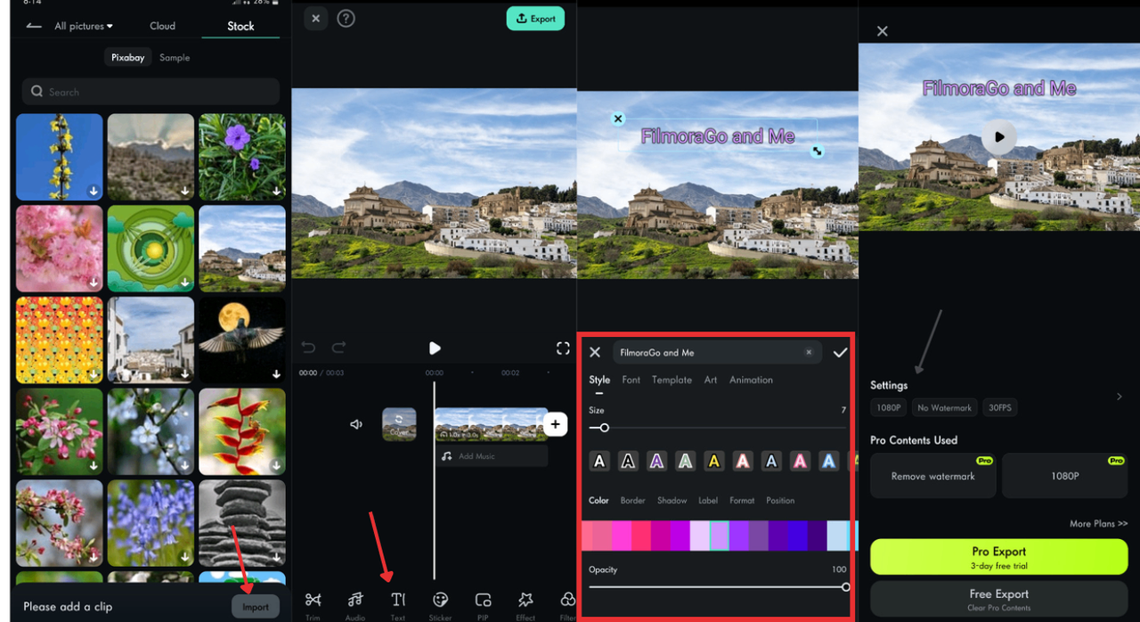The image size is (1140, 622).
Task: Click the Opacity slider handle
Action: (845, 587)
